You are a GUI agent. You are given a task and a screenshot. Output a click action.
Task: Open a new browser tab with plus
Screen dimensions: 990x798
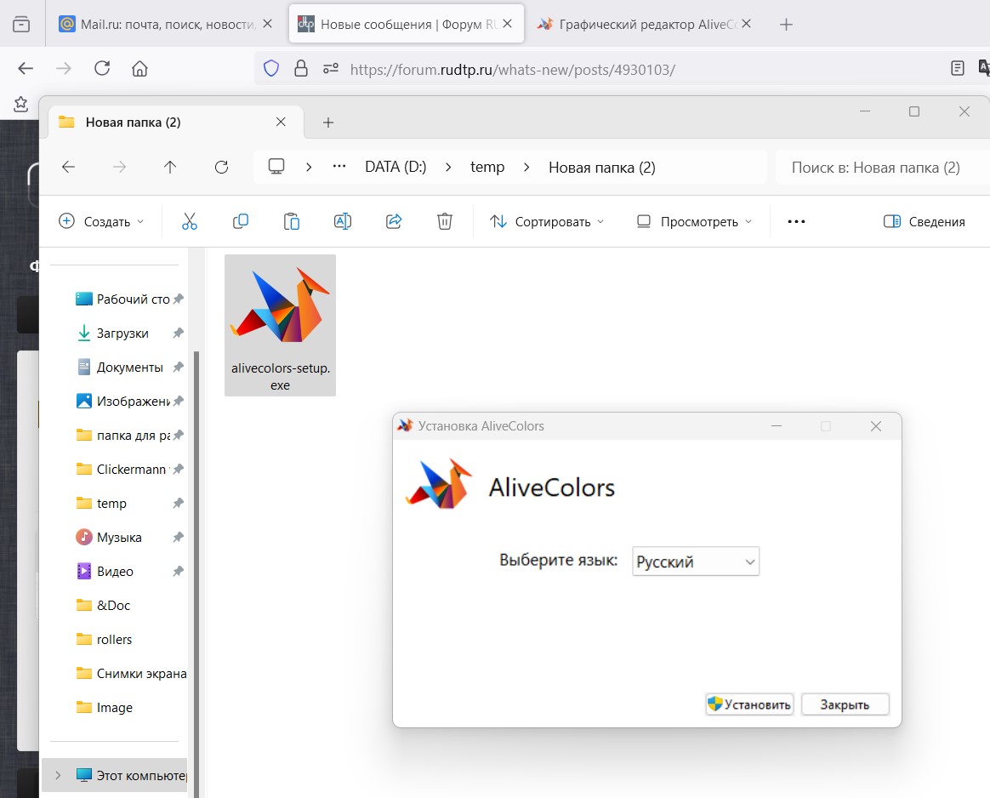(x=785, y=25)
